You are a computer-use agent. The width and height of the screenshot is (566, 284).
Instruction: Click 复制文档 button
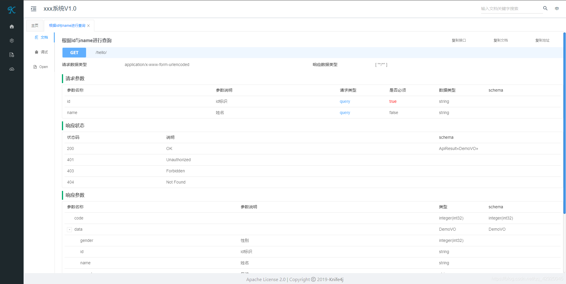pyautogui.click(x=501, y=40)
